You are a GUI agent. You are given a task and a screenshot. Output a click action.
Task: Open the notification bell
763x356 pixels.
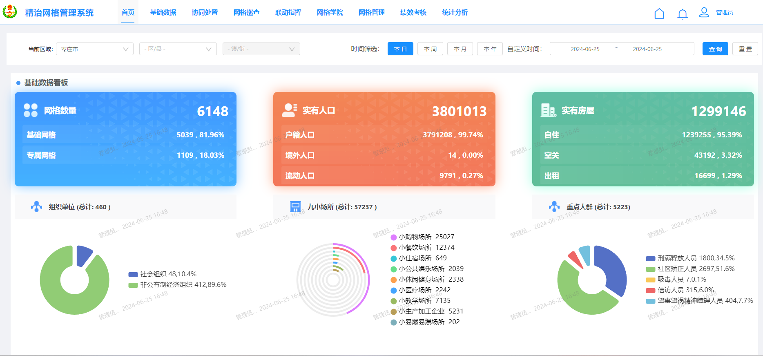click(682, 14)
